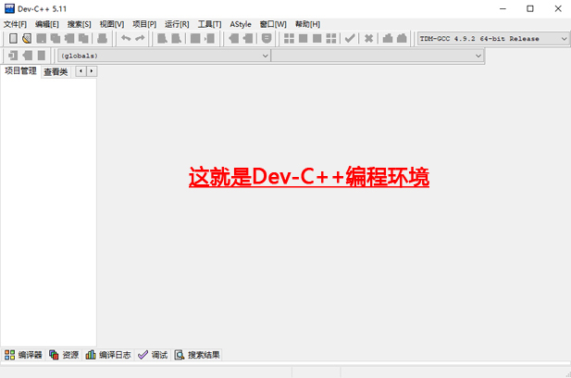Viewport: 571px width, 378px height.
Task: Click the Save All toolbar icon
Action: pyautogui.click(x=56, y=38)
